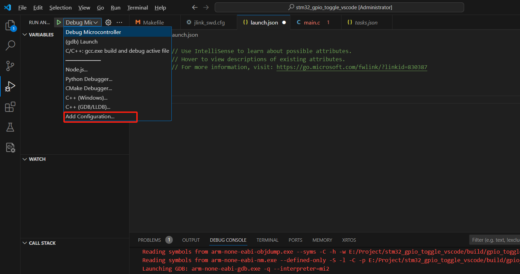Open the Search panel
The image size is (520, 274).
click(10, 45)
